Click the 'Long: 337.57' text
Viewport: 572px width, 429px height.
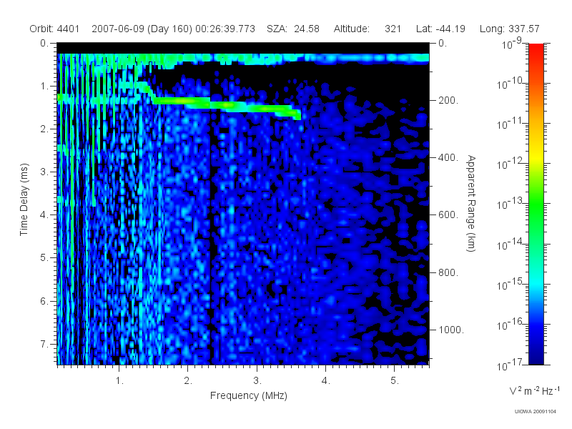tap(509, 29)
